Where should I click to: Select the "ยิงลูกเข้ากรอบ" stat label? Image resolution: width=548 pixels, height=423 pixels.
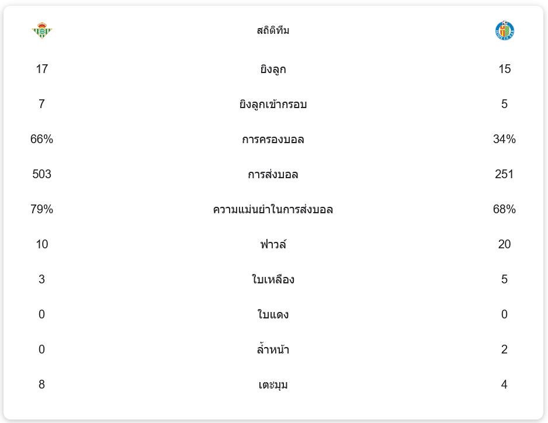coord(273,105)
